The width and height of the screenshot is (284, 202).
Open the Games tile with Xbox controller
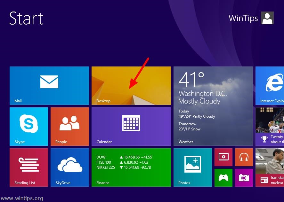pos(223,178)
